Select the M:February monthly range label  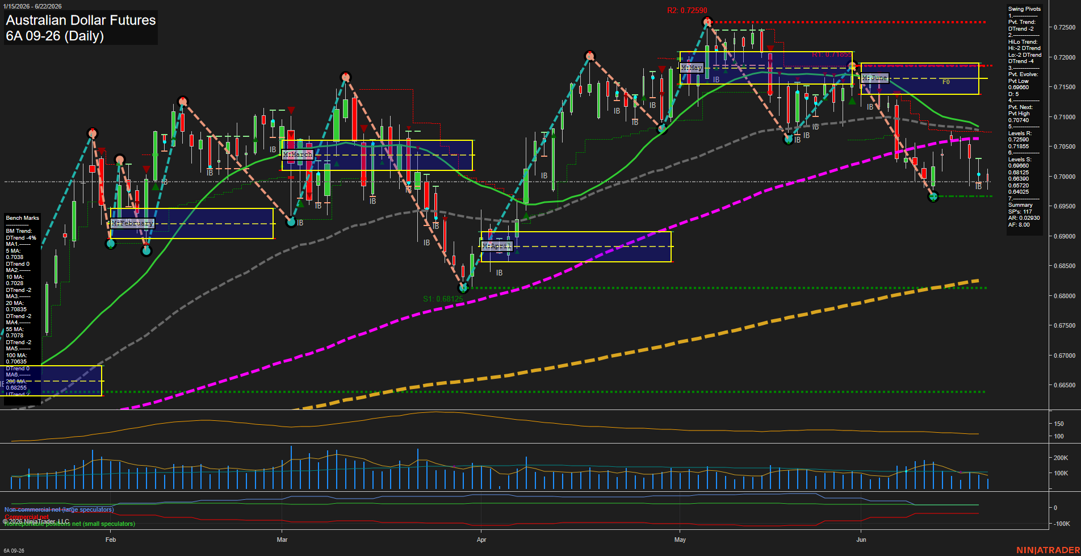tap(132, 223)
